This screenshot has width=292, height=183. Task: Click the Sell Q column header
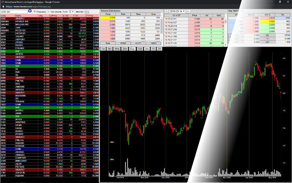click(267, 15)
